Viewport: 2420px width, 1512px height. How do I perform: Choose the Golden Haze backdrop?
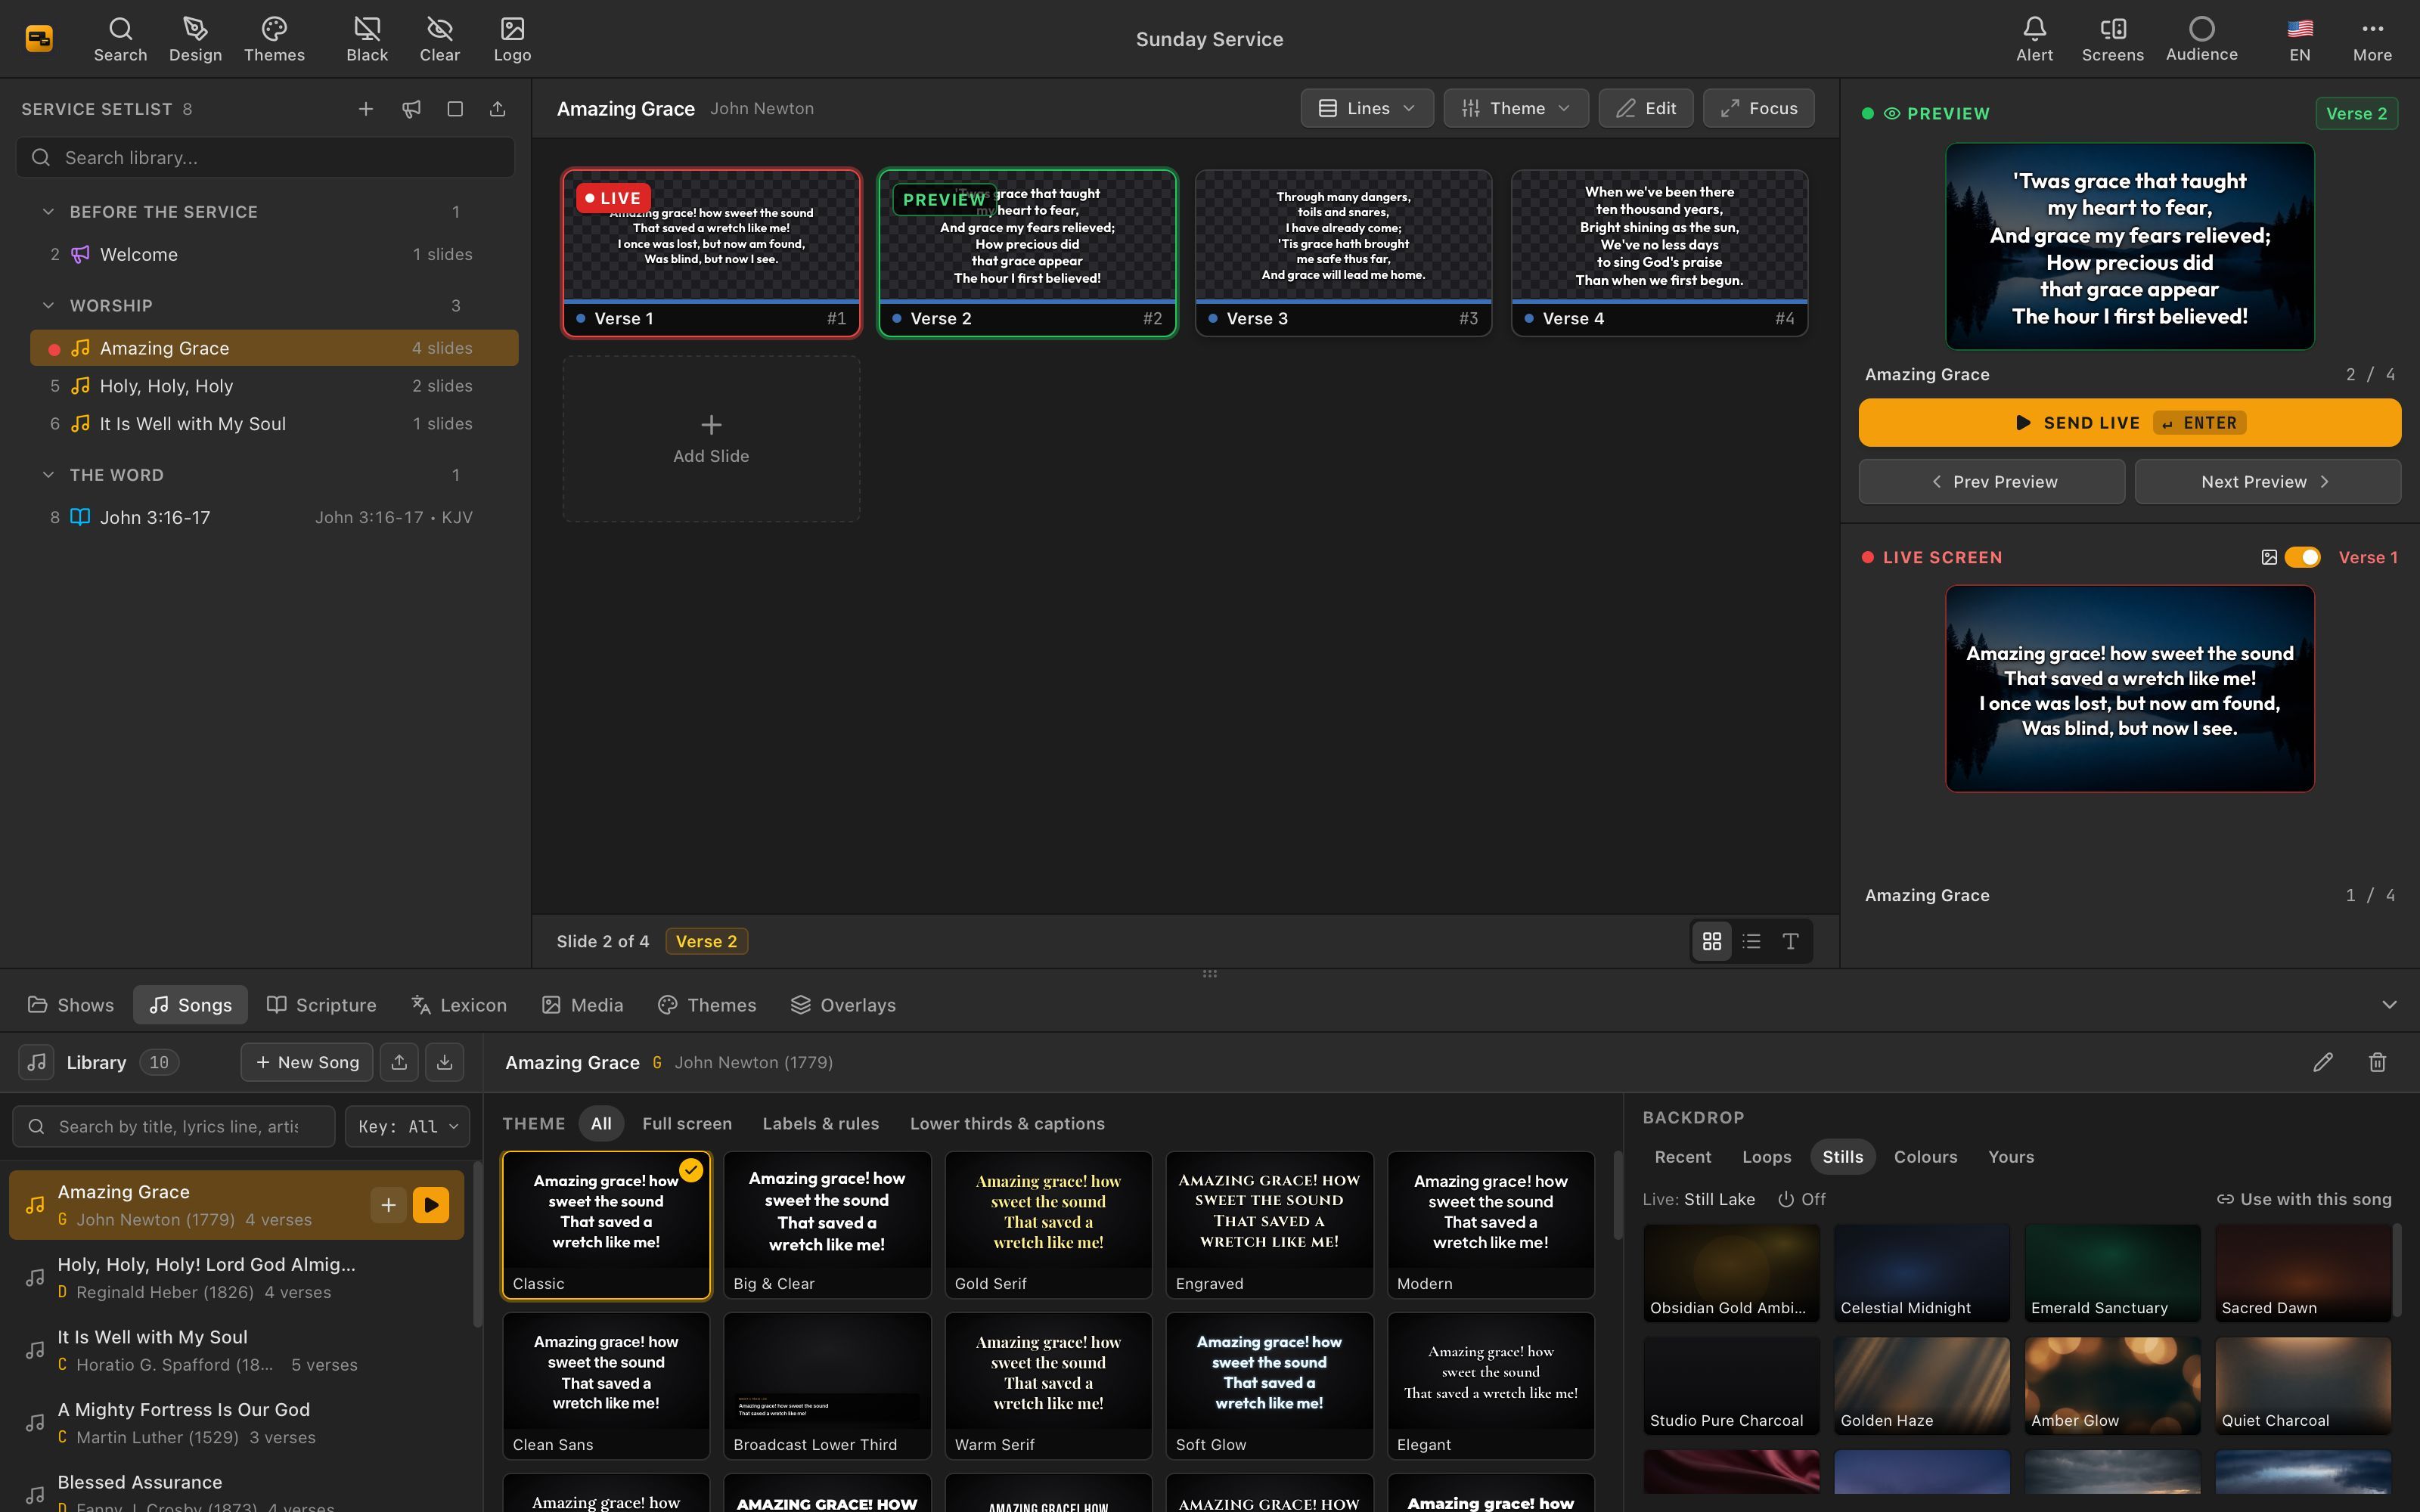click(x=1921, y=1386)
